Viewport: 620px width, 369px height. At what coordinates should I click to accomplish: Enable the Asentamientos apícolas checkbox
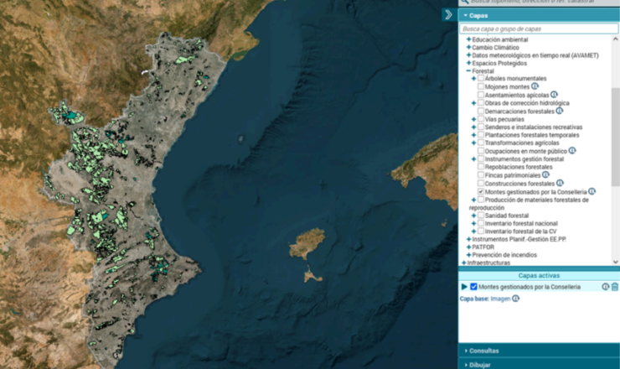pyautogui.click(x=481, y=95)
